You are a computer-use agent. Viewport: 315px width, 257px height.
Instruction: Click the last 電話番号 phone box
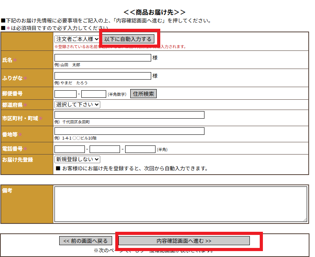pos(140,149)
